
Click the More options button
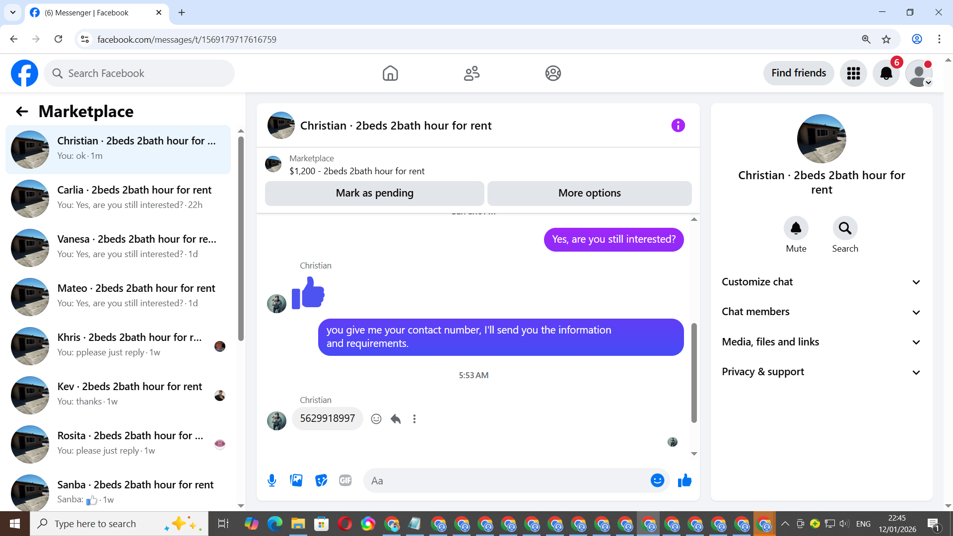[589, 193]
